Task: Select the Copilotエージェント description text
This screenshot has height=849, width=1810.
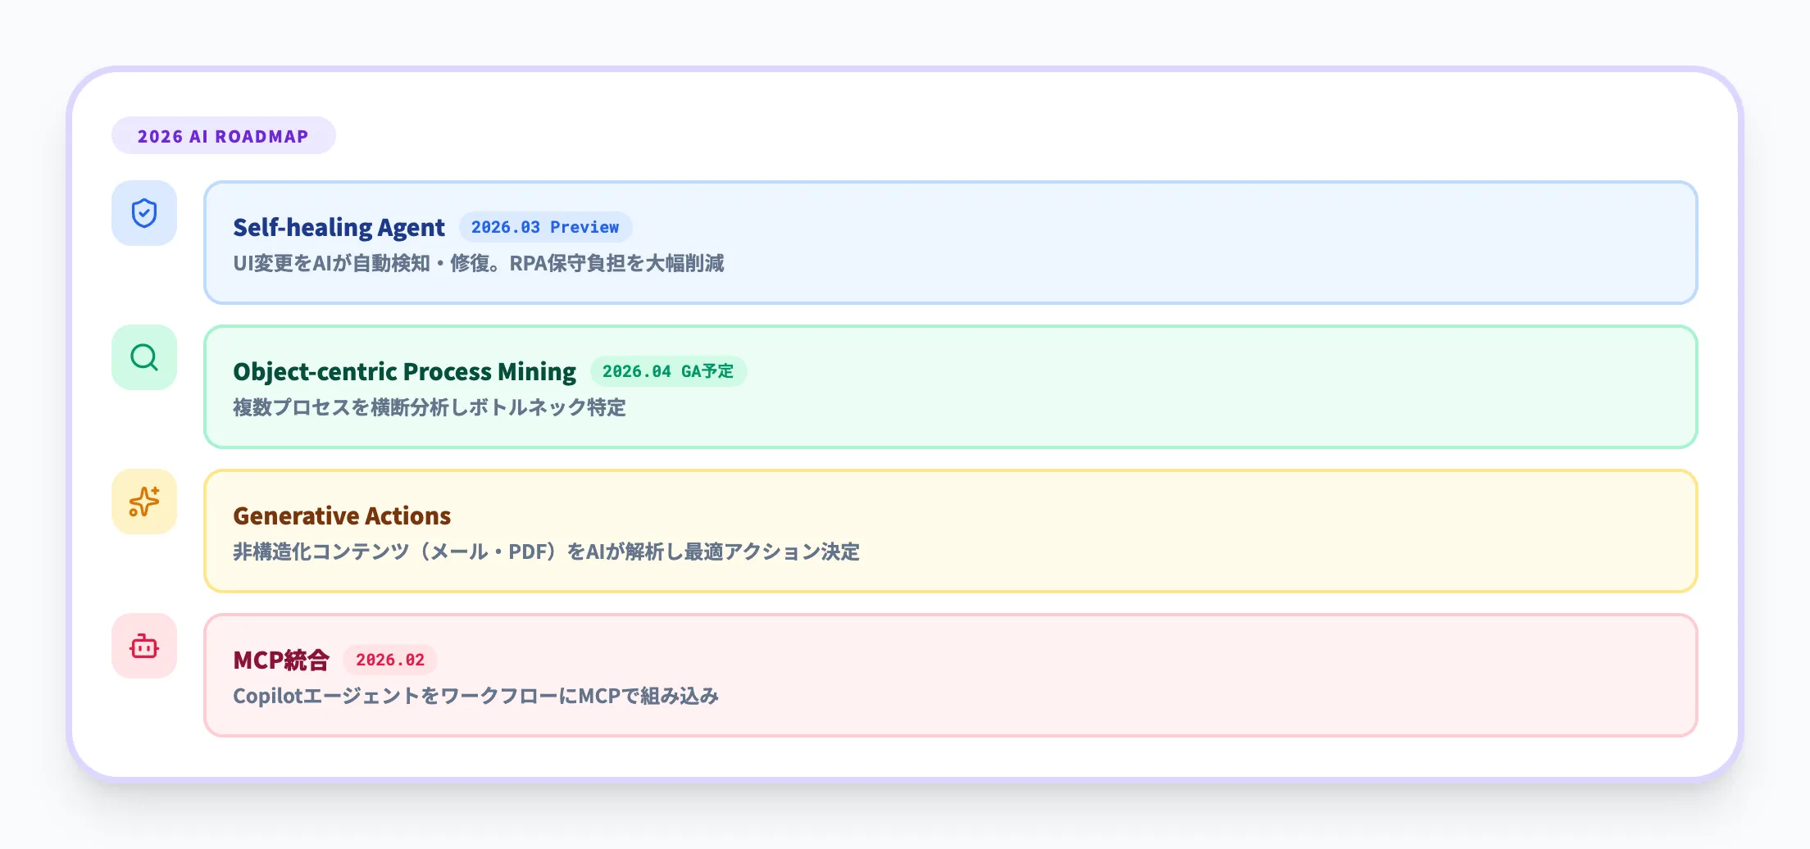Action: click(475, 696)
